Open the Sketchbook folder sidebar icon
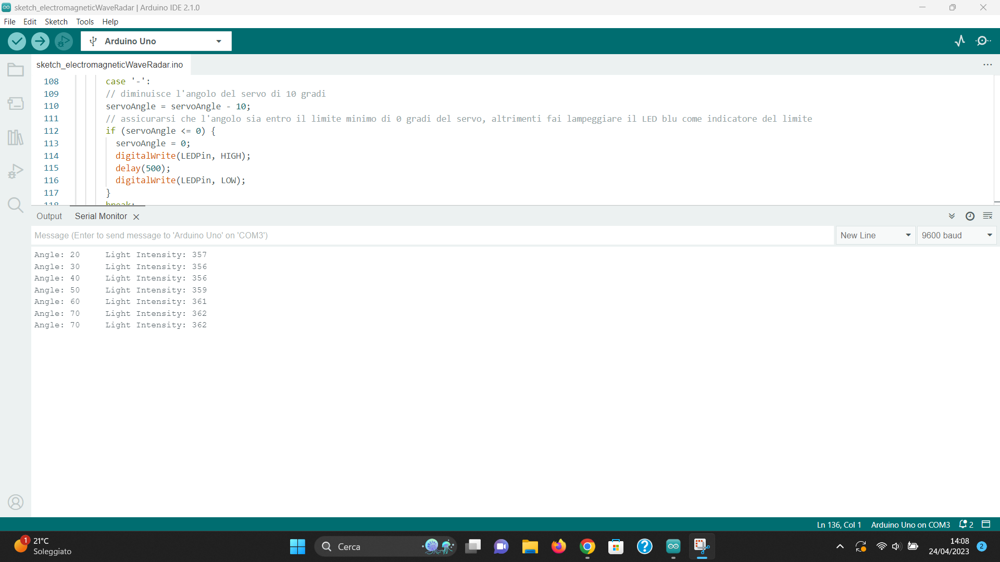 pos(16,70)
